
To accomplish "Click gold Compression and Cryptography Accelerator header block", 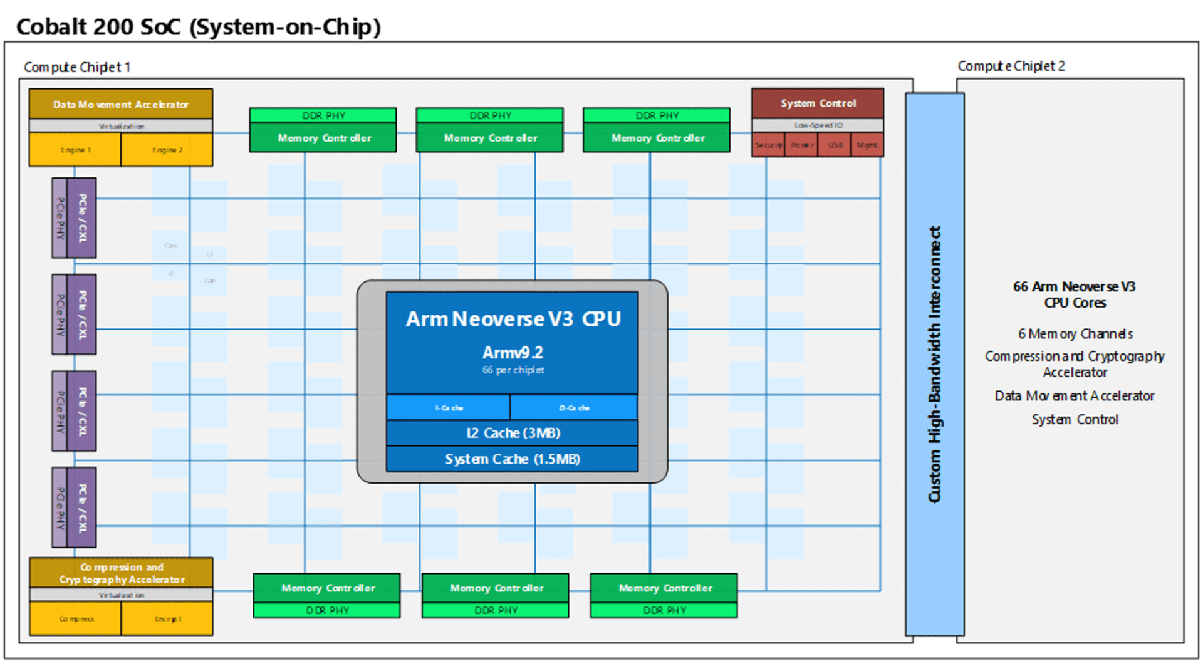I will 121,573.
